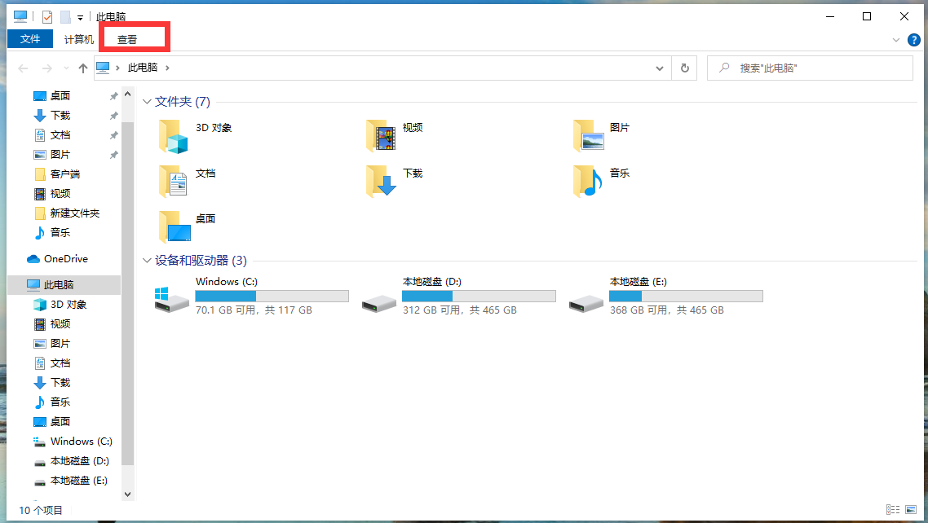This screenshot has height=523, width=928.
Task: Click the 70.1 GB 可用，共 117 GB text
Action: (254, 310)
